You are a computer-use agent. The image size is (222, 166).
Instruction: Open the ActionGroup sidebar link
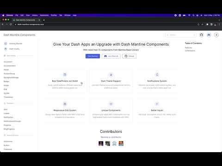[x=9, y=74]
